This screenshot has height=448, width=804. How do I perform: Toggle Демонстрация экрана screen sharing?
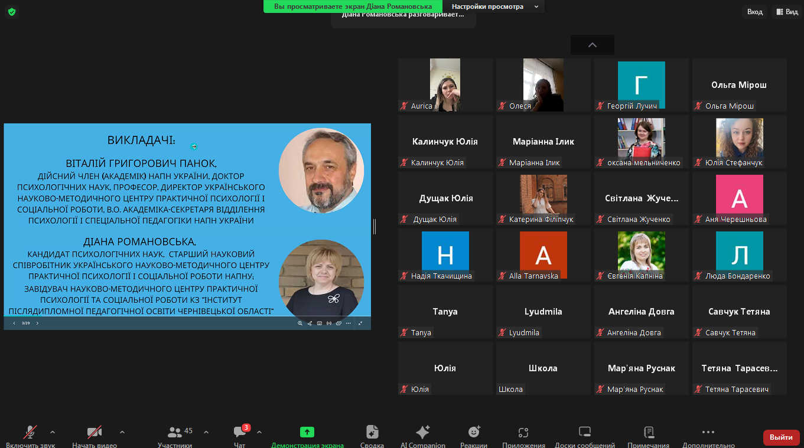307,433
